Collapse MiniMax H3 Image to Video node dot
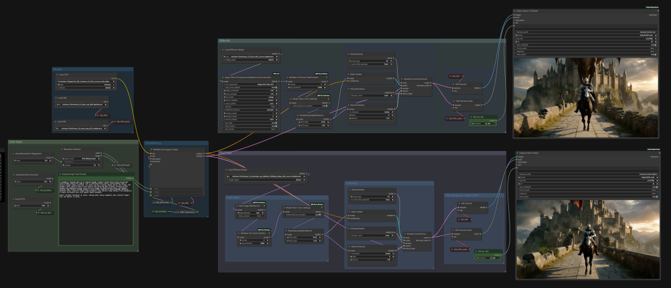This screenshot has width=671, height=288. pos(151,150)
